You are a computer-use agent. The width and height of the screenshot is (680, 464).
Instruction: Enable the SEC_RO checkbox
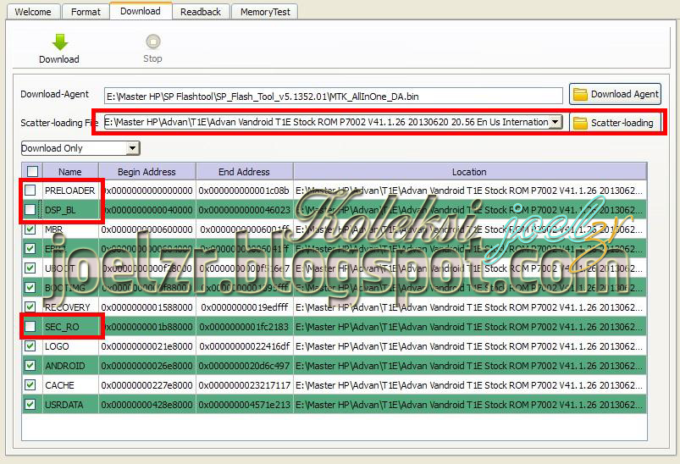pyautogui.click(x=30, y=327)
